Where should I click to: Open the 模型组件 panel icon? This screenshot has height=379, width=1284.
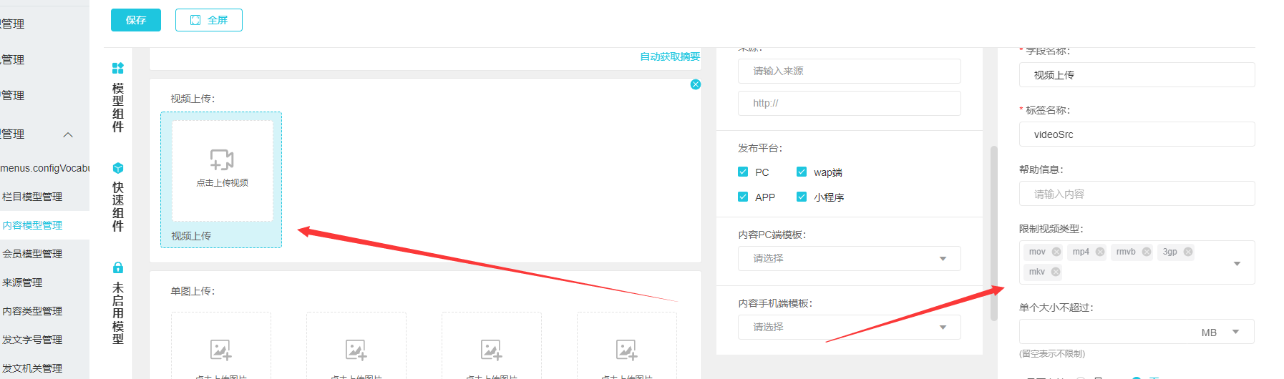(x=118, y=68)
